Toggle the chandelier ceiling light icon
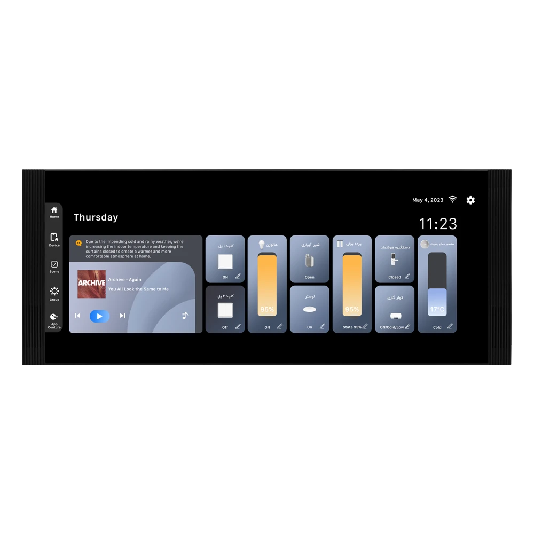The image size is (534, 534). point(309,310)
